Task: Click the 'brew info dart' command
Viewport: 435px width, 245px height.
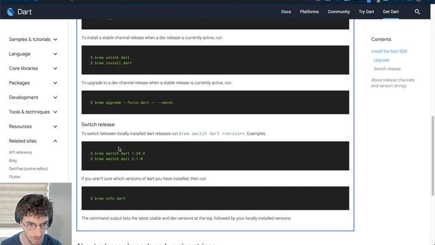Action: [110, 199]
